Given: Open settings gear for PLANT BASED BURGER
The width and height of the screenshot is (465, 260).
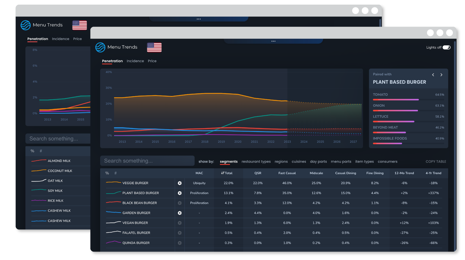Looking at the screenshot, I should [179, 193].
